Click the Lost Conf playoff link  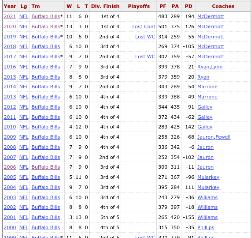click(x=144, y=26)
